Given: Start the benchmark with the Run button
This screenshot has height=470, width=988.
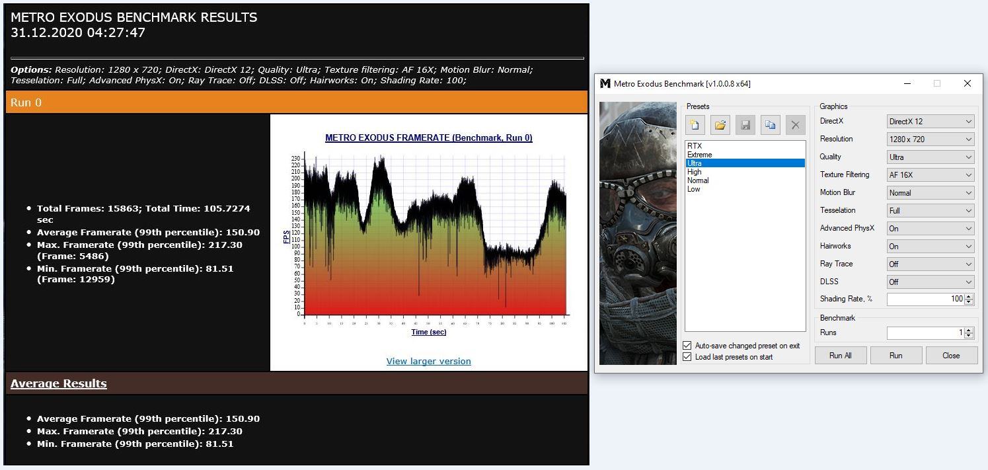Looking at the screenshot, I should [x=895, y=356].
